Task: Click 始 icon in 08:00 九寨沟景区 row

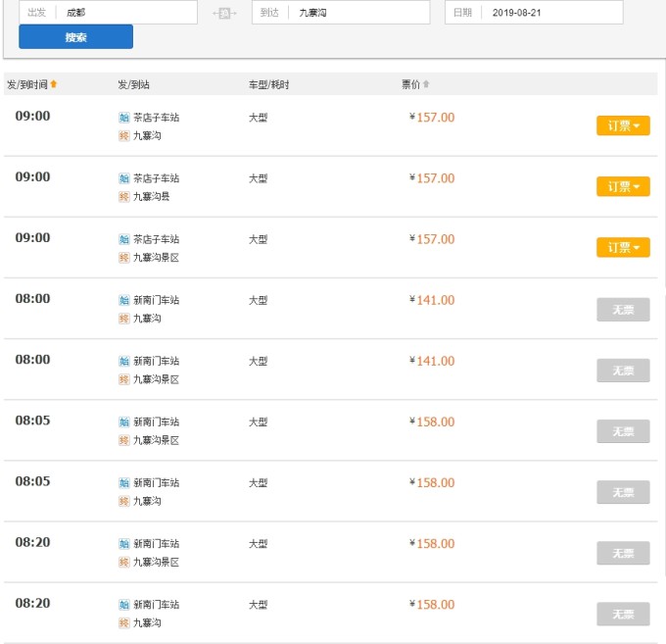Action: coord(124,361)
